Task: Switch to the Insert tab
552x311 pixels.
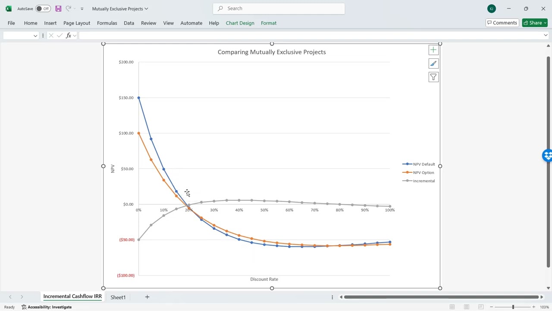Action: click(x=50, y=23)
